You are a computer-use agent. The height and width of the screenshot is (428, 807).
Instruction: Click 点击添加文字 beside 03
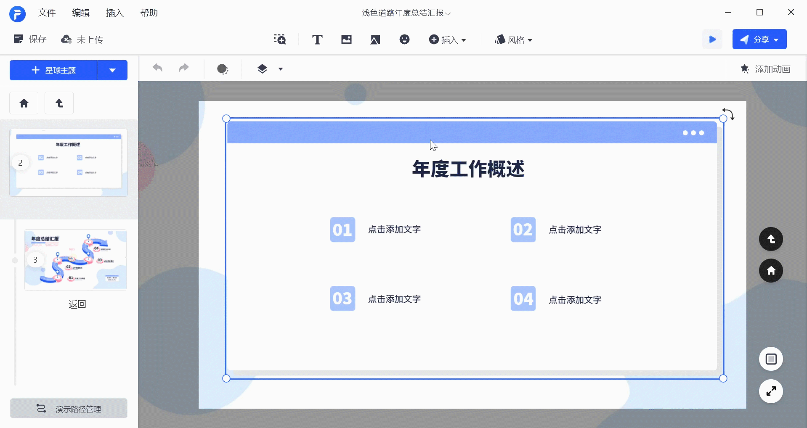(394, 299)
